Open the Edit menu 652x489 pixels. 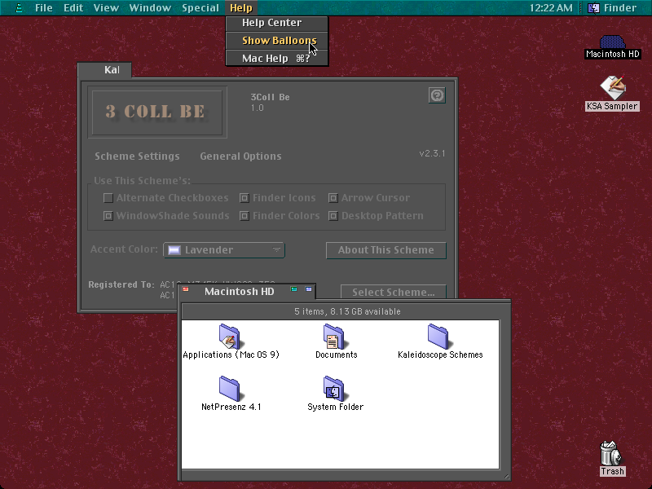[x=73, y=8]
